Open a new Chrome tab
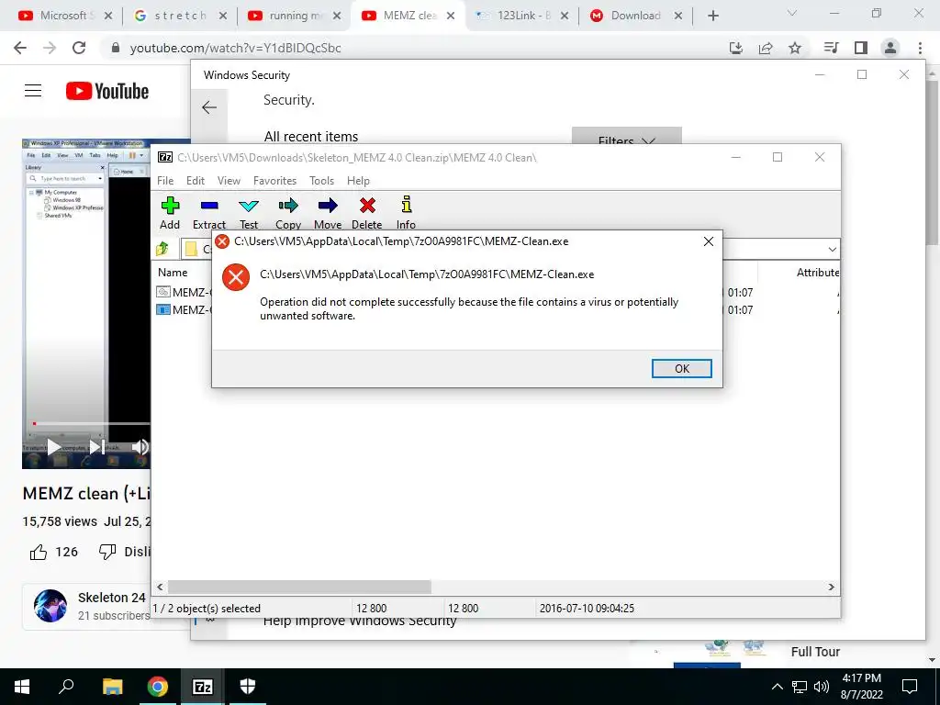This screenshot has height=705, width=940. [712, 16]
